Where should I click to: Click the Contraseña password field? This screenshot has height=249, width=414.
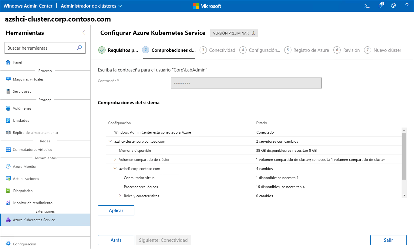246,83
